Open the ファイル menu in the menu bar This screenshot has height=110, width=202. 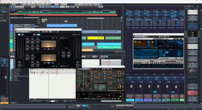[x=4, y=2]
